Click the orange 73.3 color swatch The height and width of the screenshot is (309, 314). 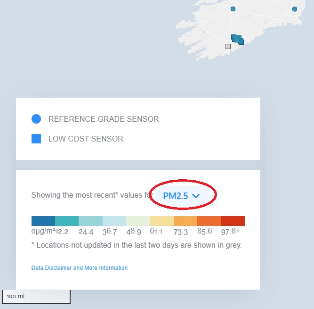pos(185,221)
